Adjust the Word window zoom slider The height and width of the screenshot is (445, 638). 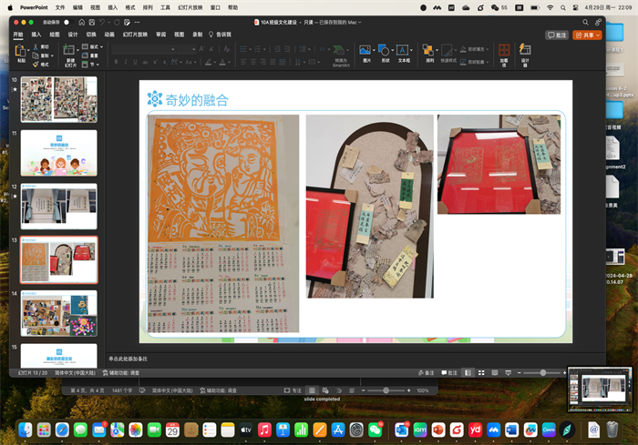point(386,390)
